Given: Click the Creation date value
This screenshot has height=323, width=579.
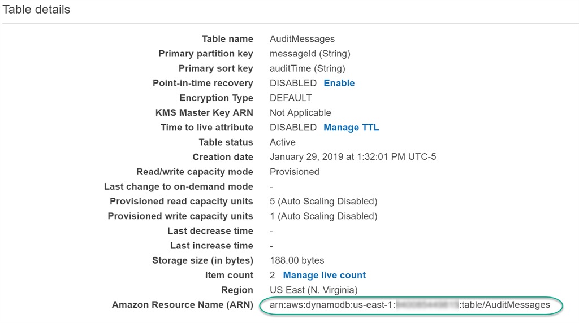Looking at the screenshot, I should [x=352, y=157].
